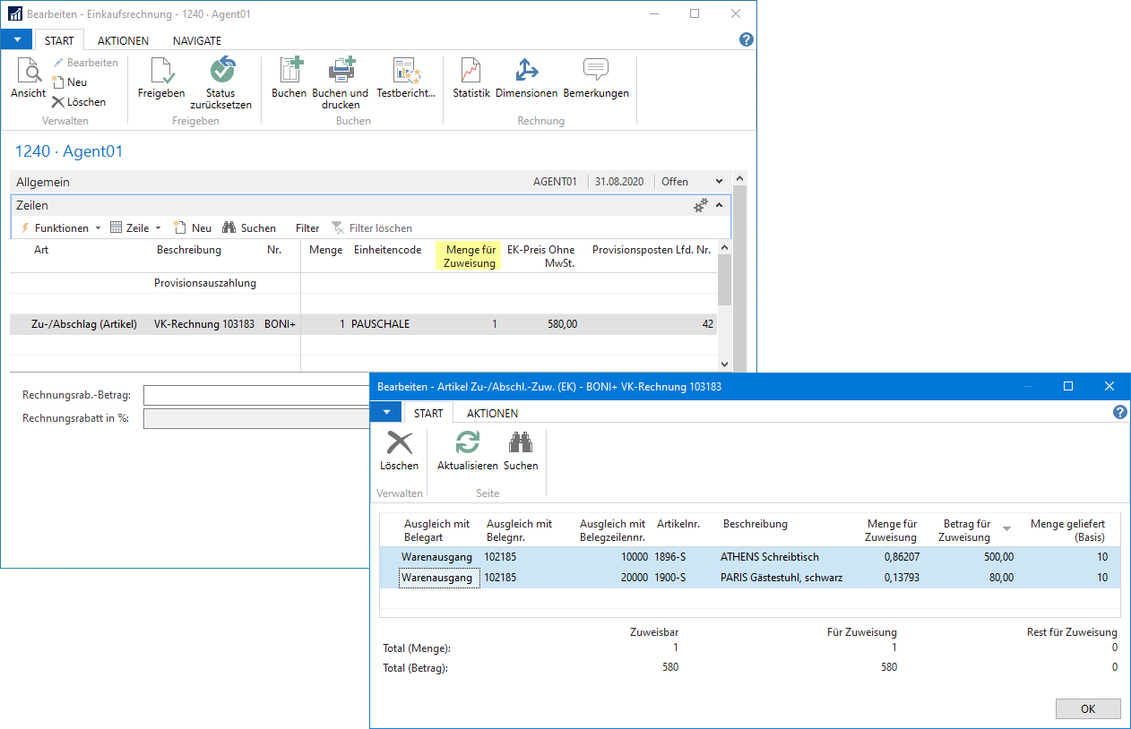Click into the Rechnungsrab.-Betrag field
The height and width of the screenshot is (729, 1131).
click(x=256, y=395)
